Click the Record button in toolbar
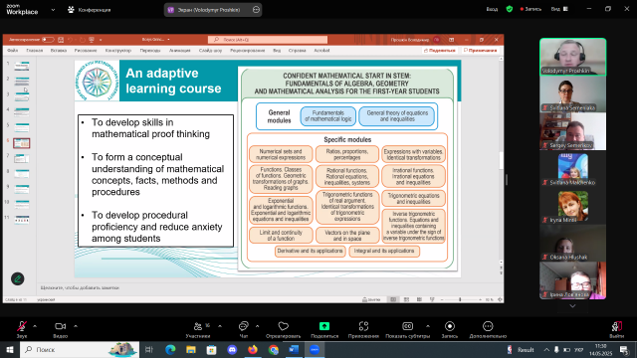 click(450, 326)
